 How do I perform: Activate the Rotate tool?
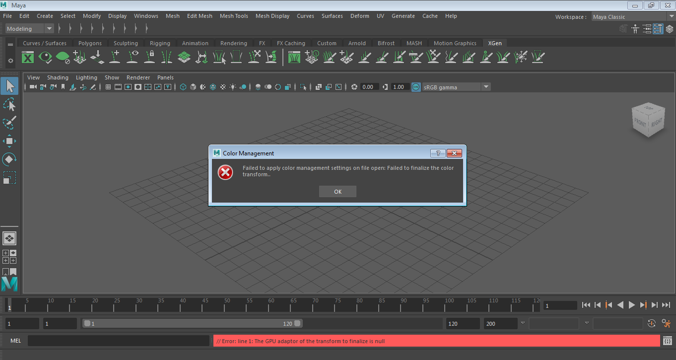pos(9,159)
